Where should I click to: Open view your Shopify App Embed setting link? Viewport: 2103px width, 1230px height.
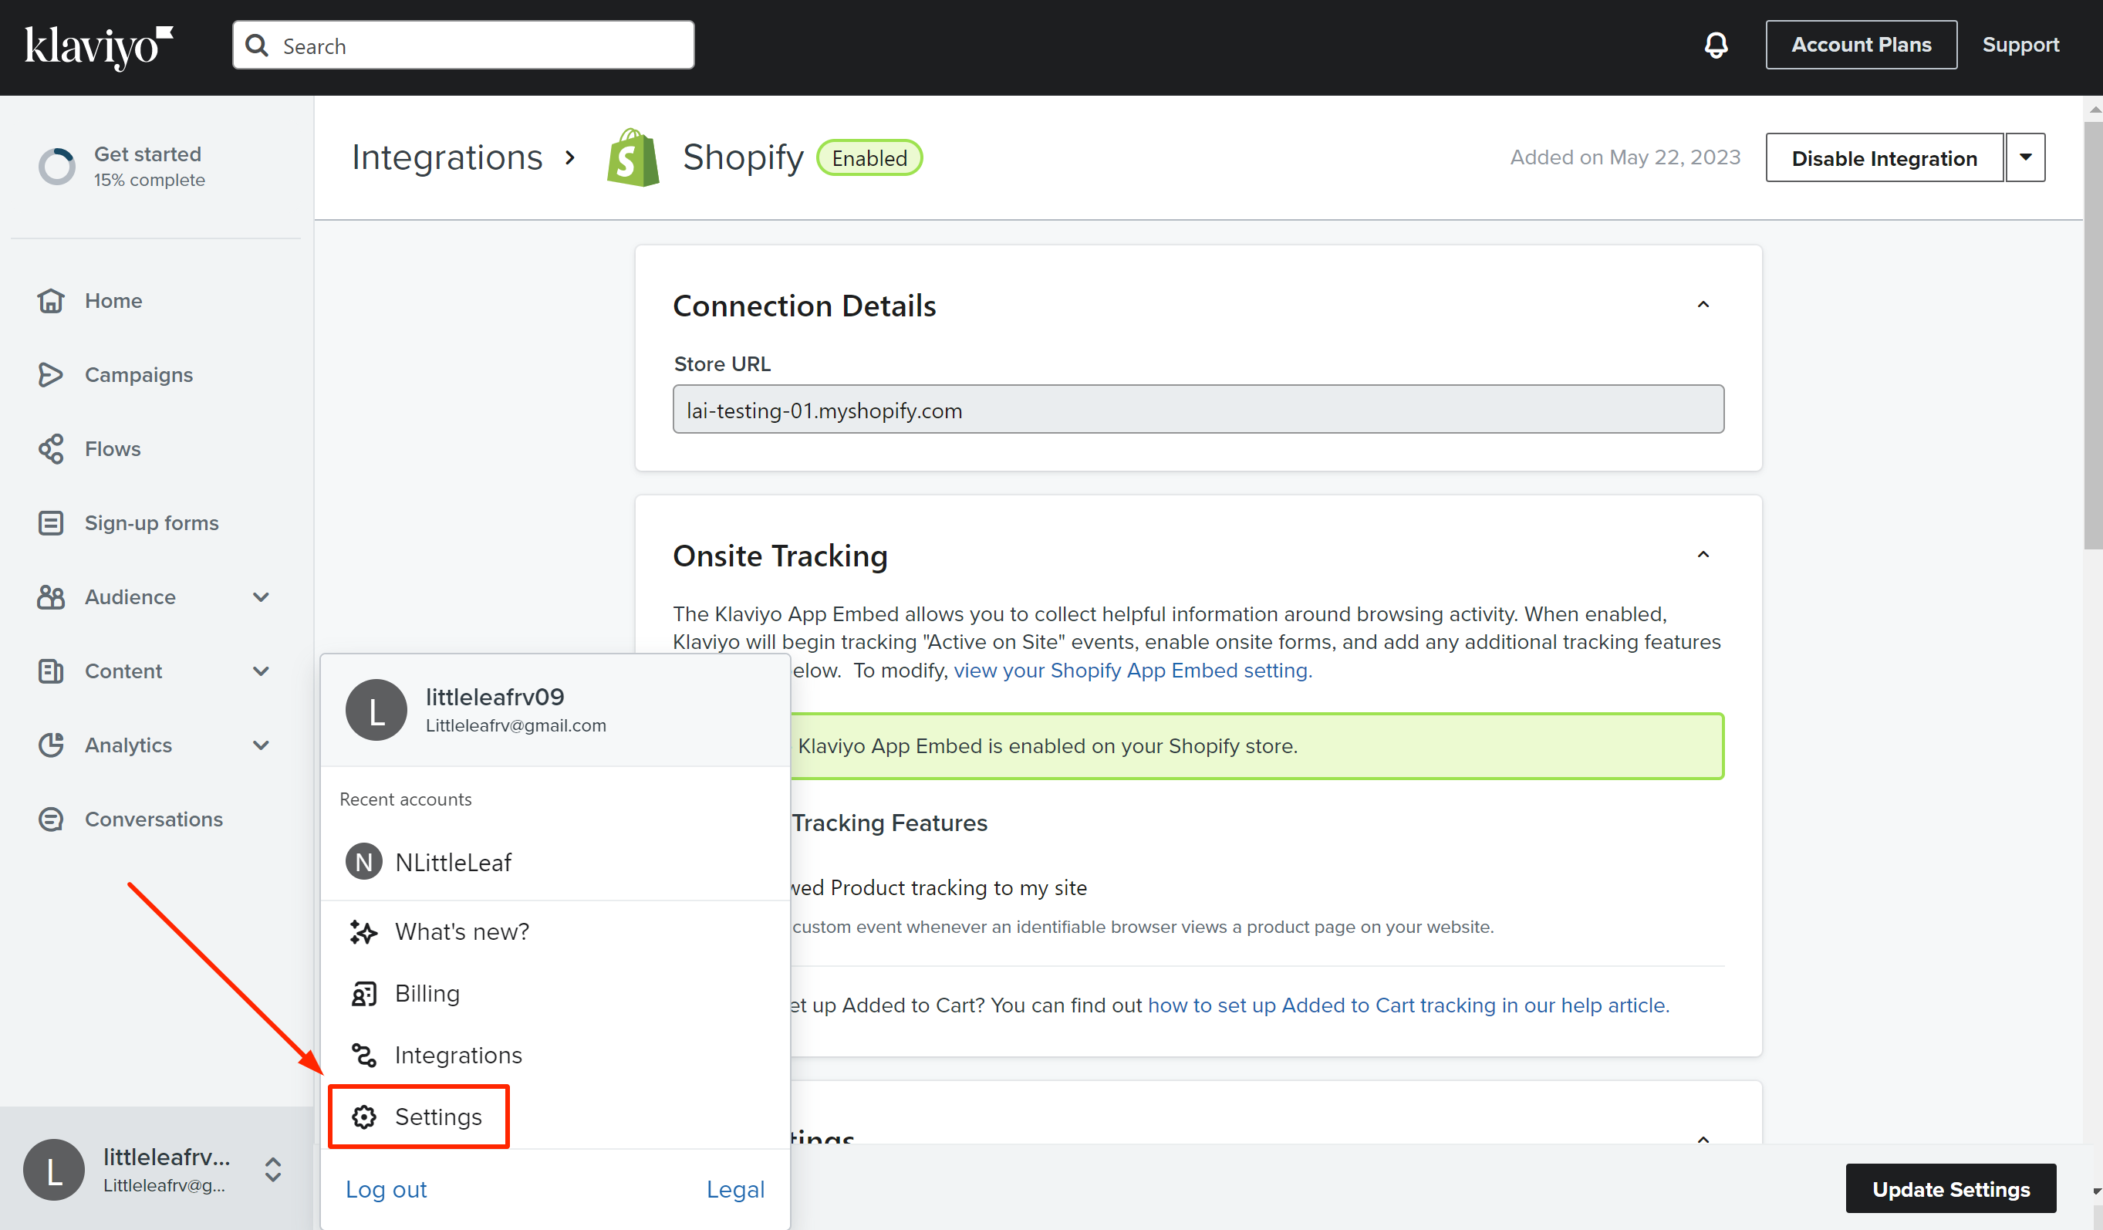tap(1133, 671)
